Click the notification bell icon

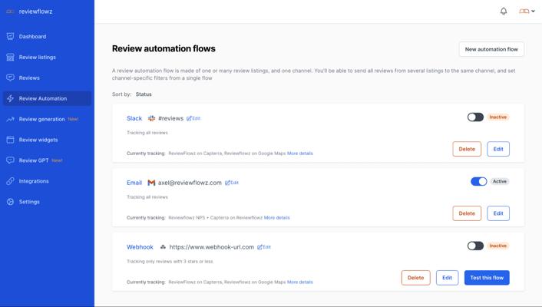(504, 12)
